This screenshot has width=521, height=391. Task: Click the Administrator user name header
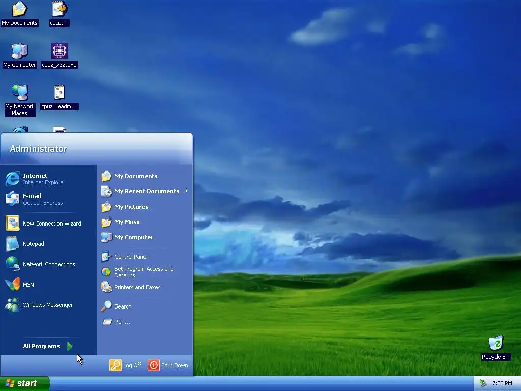coord(38,149)
